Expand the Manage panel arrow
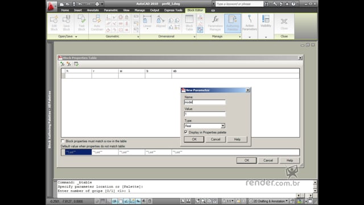The image size is (364, 205). point(239,36)
